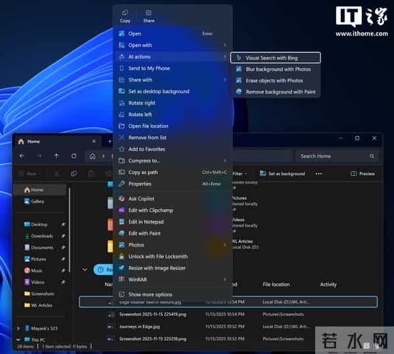Image resolution: width=394 pixels, height=354 pixels.
Task: Expand the Open with submenu arrow
Action: [225, 45]
